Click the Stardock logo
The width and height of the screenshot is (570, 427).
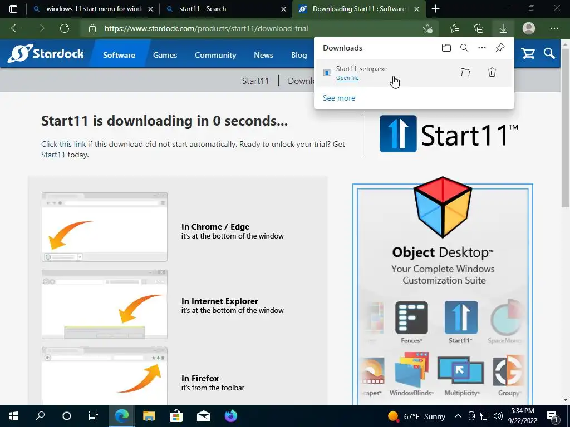point(46,54)
